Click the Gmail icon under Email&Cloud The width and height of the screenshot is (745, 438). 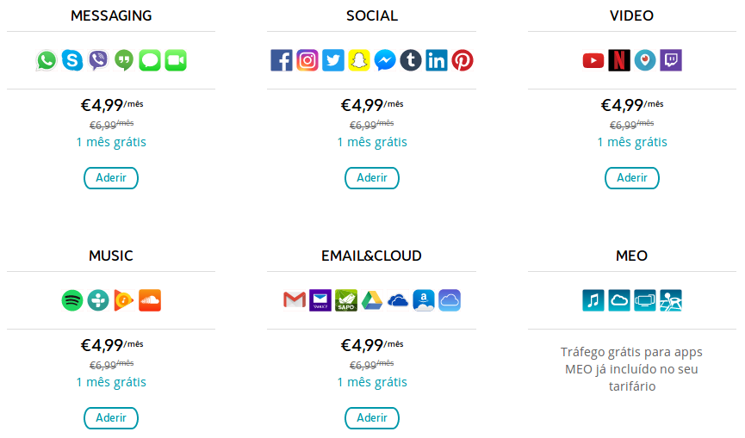(295, 300)
